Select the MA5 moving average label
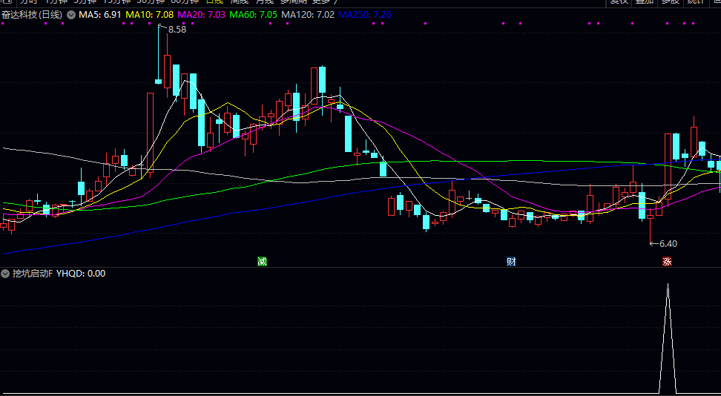The image size is (721, 396). [x=100, y=15]
